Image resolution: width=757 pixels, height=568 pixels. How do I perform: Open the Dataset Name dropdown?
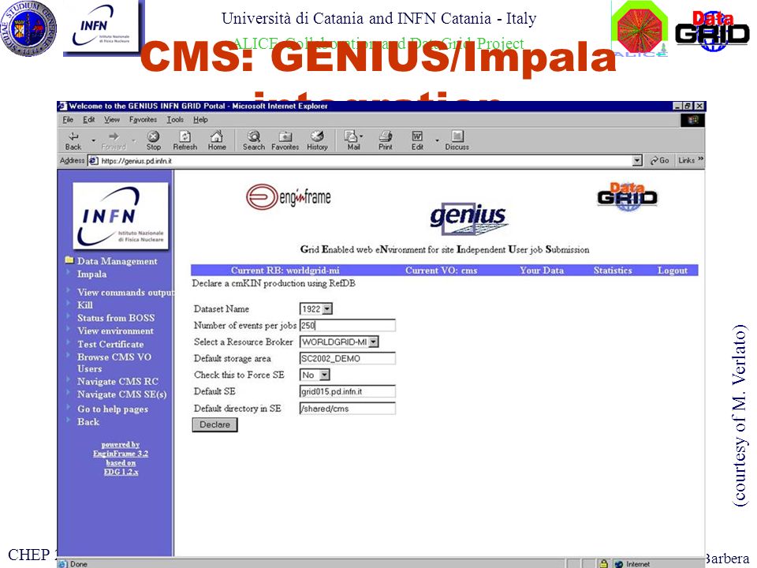pyautogui.click(x=316, y=308)
